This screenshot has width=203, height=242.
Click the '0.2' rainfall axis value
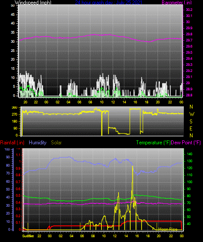[18, 216]
